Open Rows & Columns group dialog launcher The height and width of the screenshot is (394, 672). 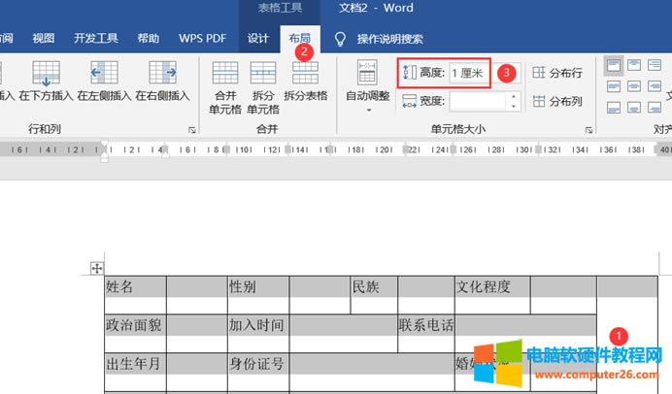pyautogui.click(x=191, y=130)
